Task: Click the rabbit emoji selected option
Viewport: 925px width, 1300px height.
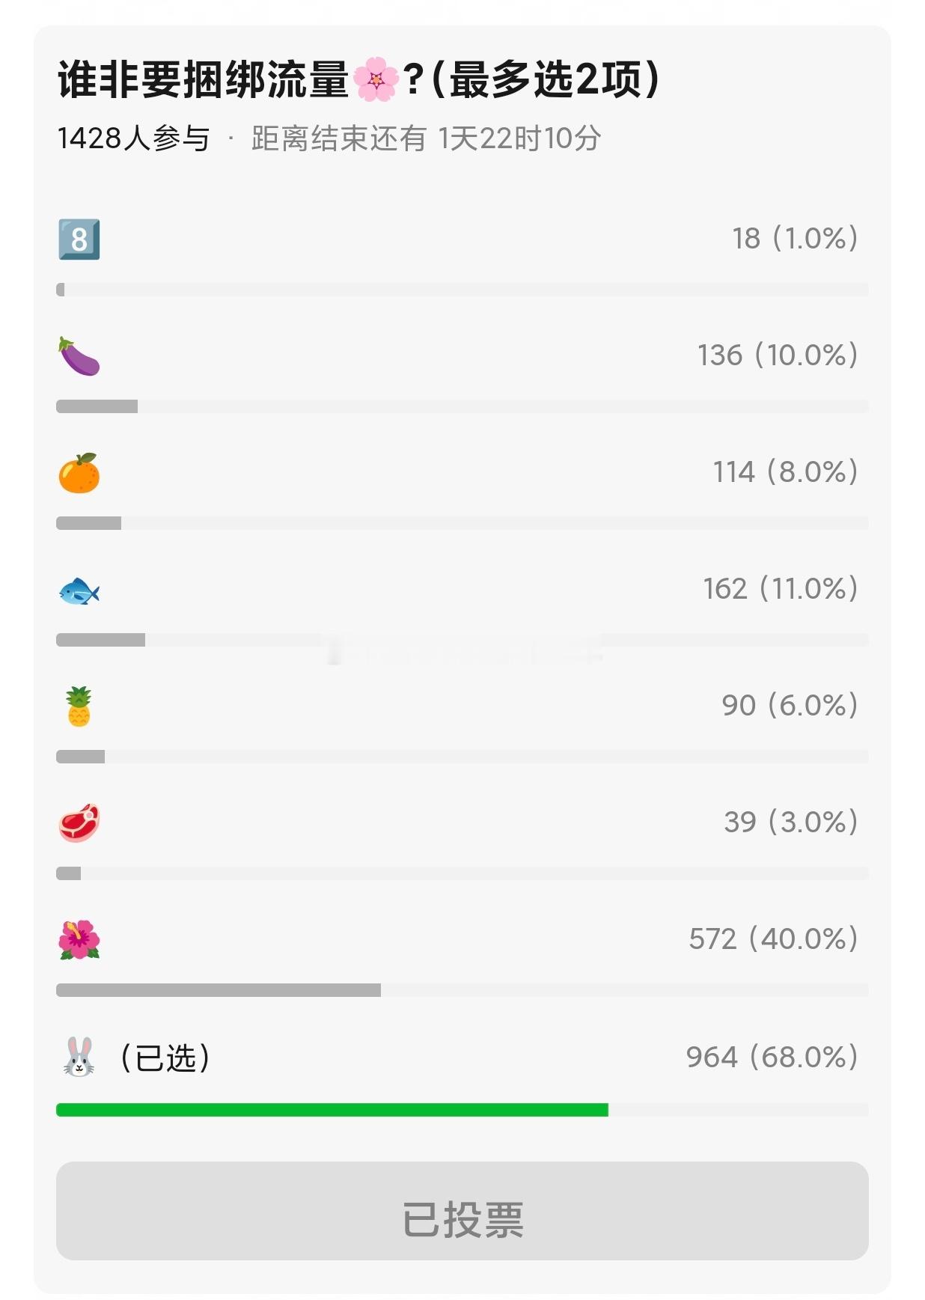Action: coord(79,1057)
